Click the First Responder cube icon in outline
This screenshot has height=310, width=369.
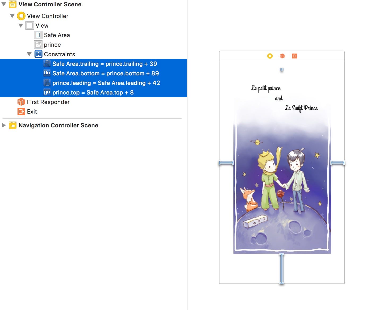pos(21,102)
